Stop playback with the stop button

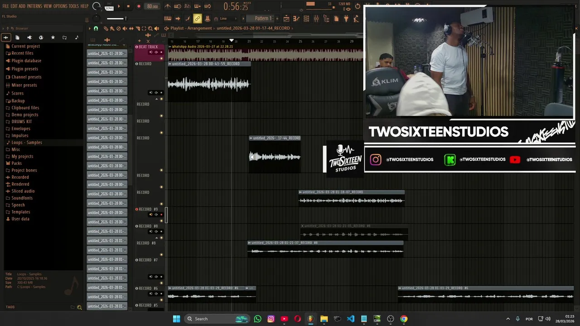128,6
